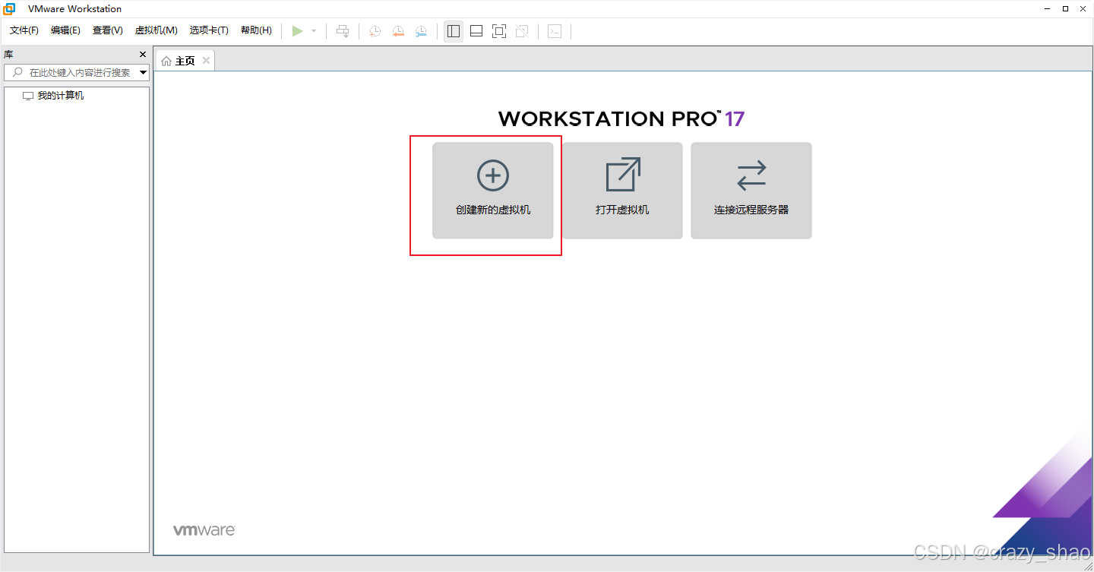
Task: Open the 虚拟机(M) menu
Action: [156, 30]
